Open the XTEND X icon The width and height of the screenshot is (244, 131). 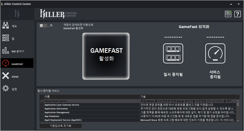click(6, 76)
